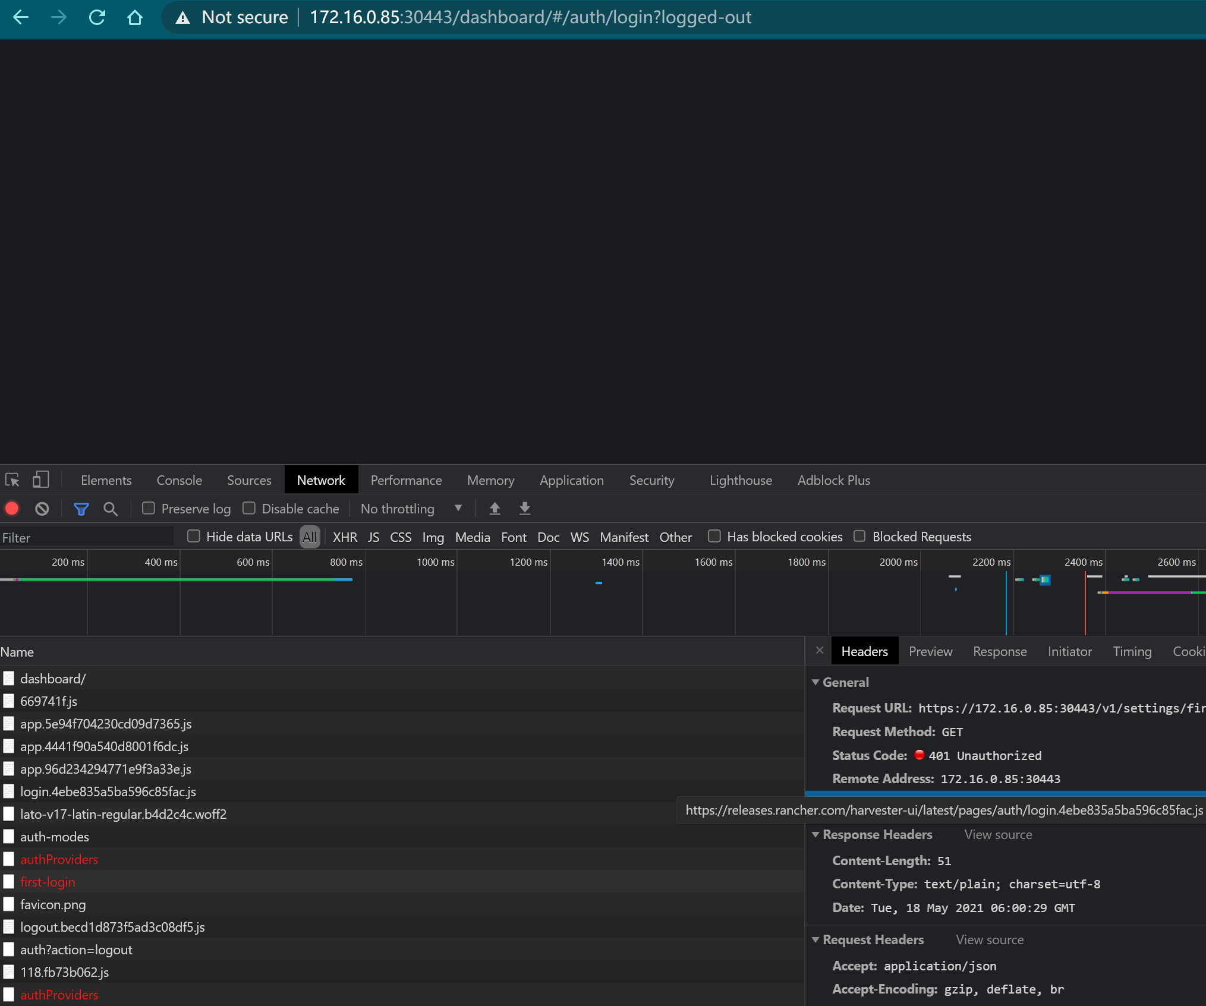Enable Disable cache
Screen dimensions: 1206x1006
(248, 508)
